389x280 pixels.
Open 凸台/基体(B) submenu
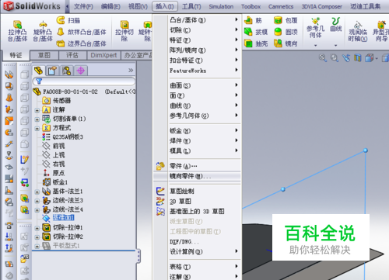(197, 19)
